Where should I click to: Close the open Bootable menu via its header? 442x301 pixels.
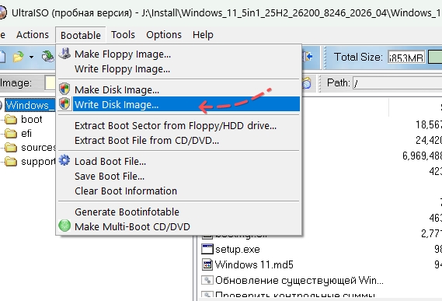(81, 35)
